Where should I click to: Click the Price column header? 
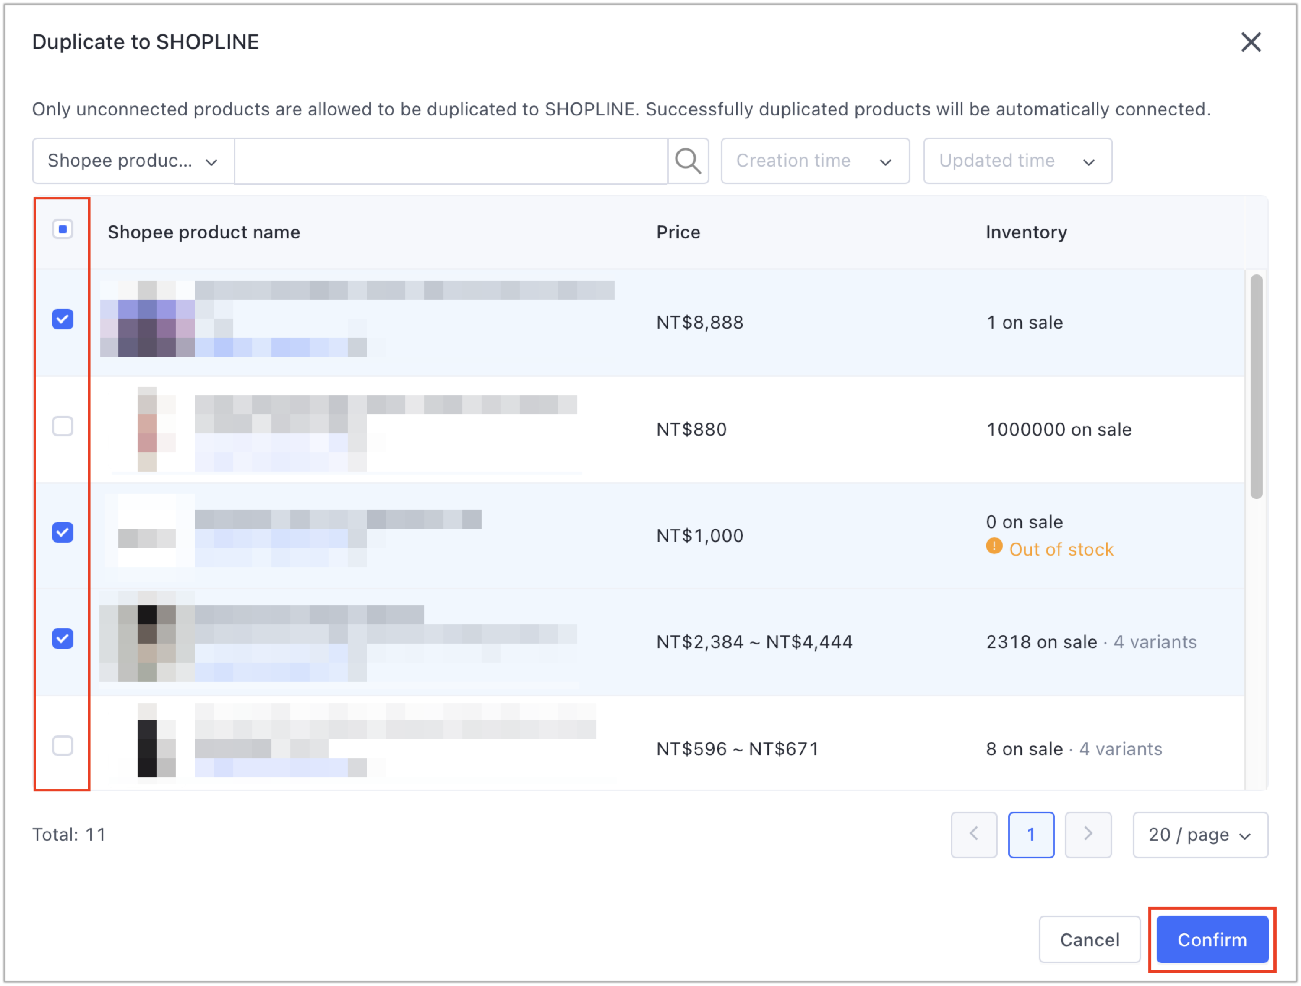pyautogui.click(x=678, y=233)
